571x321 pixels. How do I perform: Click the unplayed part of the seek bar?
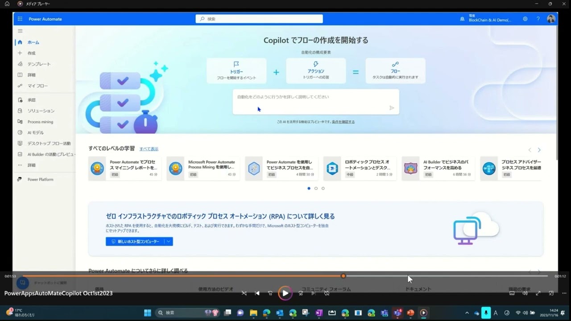447,276
